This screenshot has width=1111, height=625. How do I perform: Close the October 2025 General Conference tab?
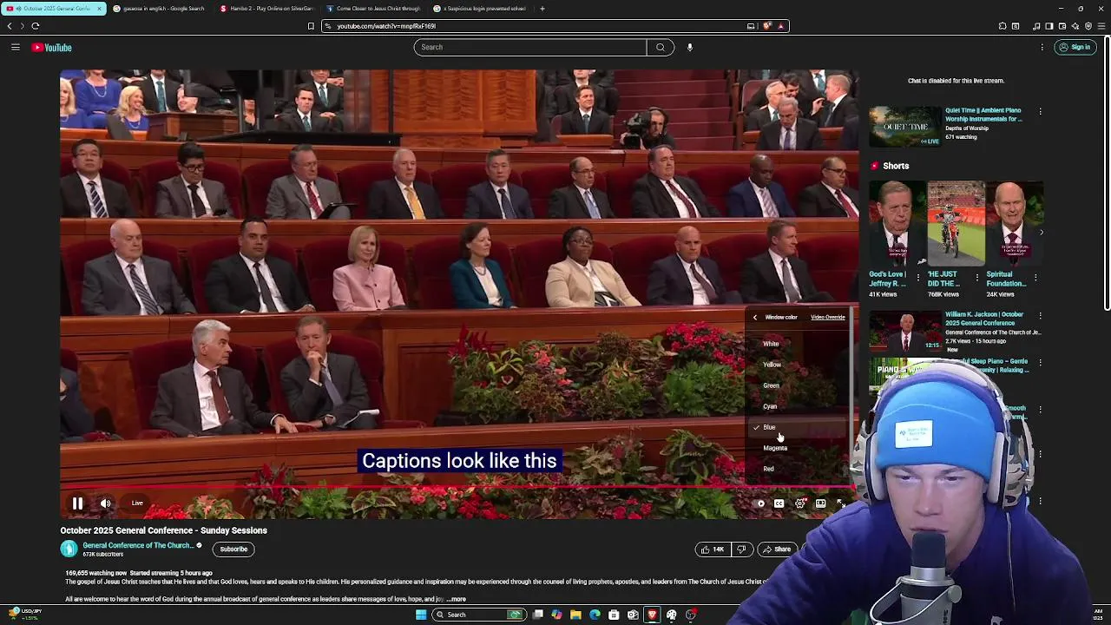[x=99, y=9]
